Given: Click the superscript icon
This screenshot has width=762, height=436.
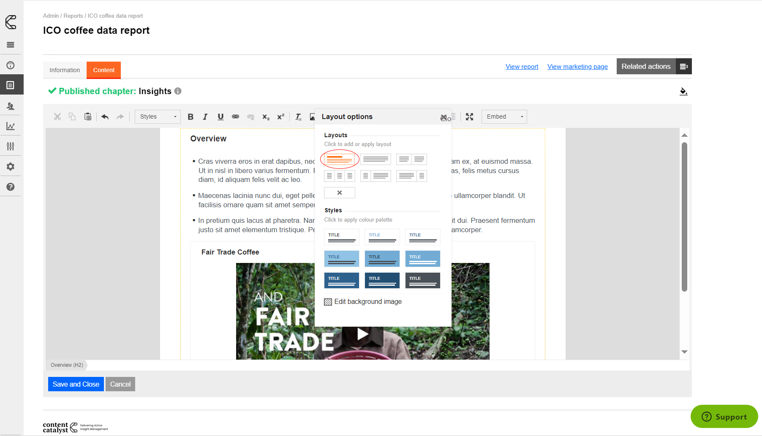Looking at the screenshot, I should (280, 117).
